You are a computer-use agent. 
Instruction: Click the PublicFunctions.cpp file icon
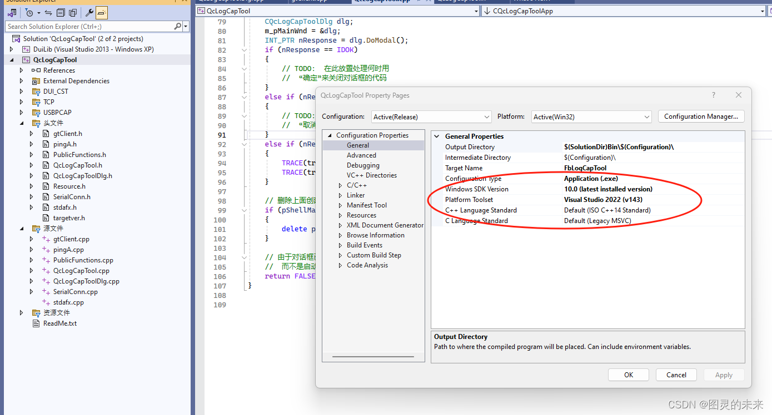[47, 260]
